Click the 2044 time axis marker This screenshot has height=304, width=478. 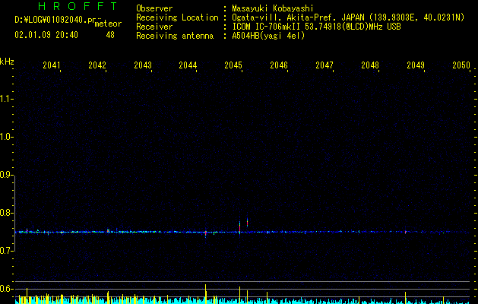click(x=188, y=65)
